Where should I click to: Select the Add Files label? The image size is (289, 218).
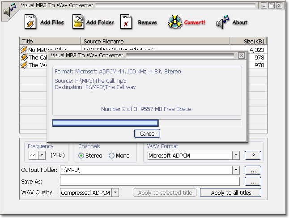[52, 22]
